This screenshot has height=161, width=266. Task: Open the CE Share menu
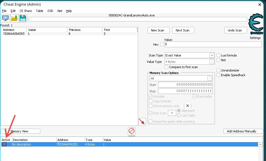pyautogui.click(x=26, y=11)
